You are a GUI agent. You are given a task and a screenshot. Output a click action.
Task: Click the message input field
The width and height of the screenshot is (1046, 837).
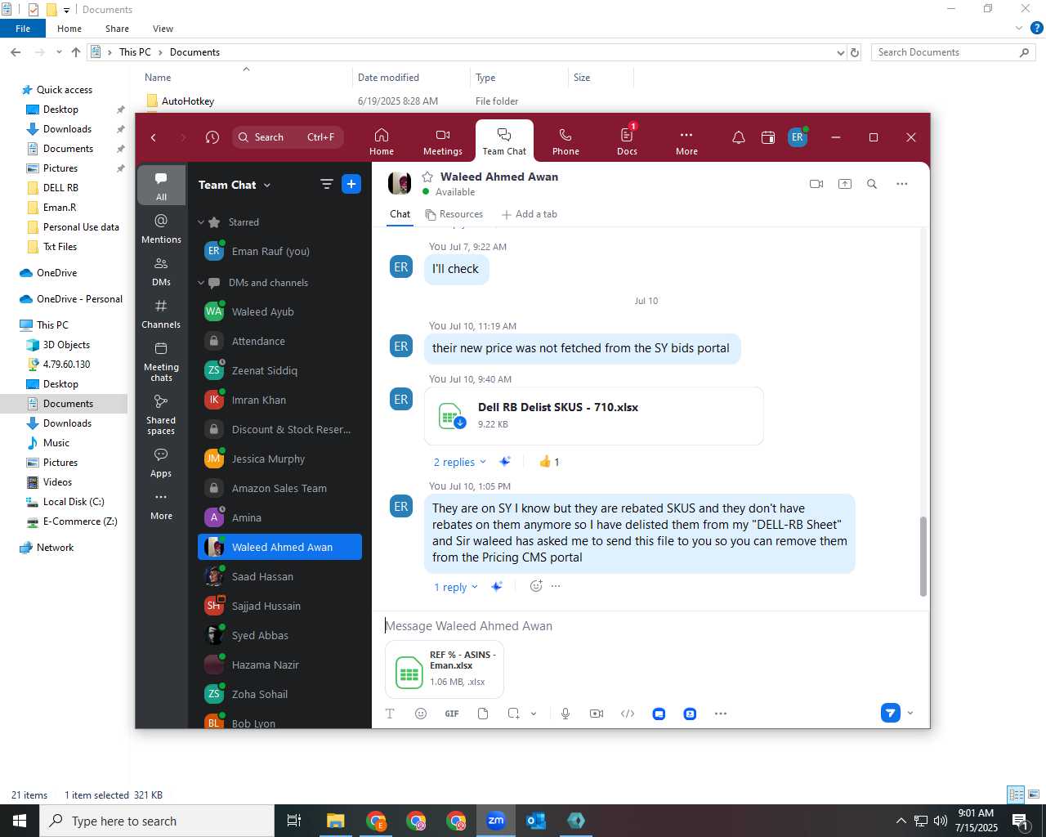tap(651, 626)
